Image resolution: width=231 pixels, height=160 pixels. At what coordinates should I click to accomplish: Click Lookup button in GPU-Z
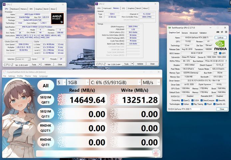221,37
